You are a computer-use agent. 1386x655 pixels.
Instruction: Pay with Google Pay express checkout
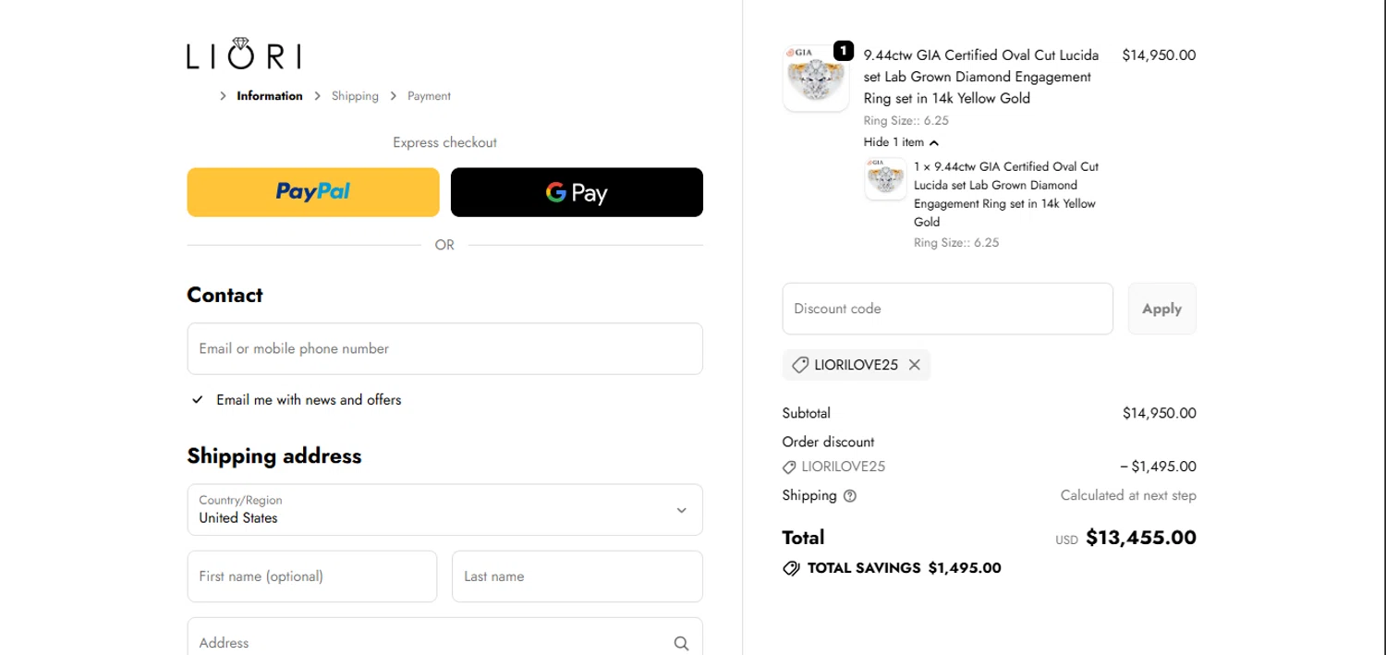tap(577, 192)
